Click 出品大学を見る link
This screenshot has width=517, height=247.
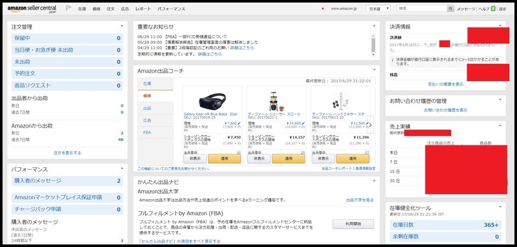[x=360, y=200]
